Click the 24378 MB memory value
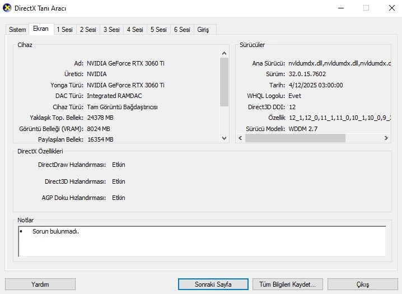This screenshot has width=402, height=294. coord(100,118)
